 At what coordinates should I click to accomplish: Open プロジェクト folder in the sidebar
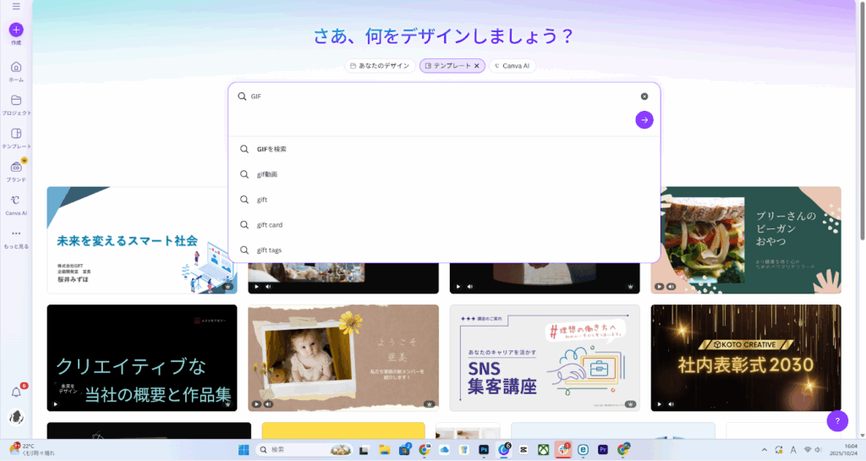(x=16, y=101)
